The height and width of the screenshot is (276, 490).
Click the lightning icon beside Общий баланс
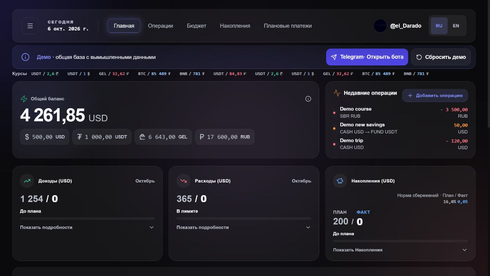24,99
